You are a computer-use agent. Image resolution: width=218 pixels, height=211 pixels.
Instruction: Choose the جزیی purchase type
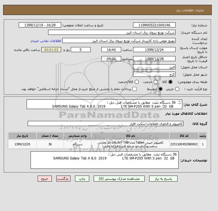coord(177,89)
